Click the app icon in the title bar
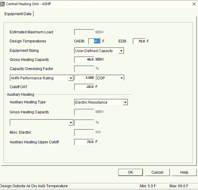This screenshot has height=190, width=198. point(3,4)
